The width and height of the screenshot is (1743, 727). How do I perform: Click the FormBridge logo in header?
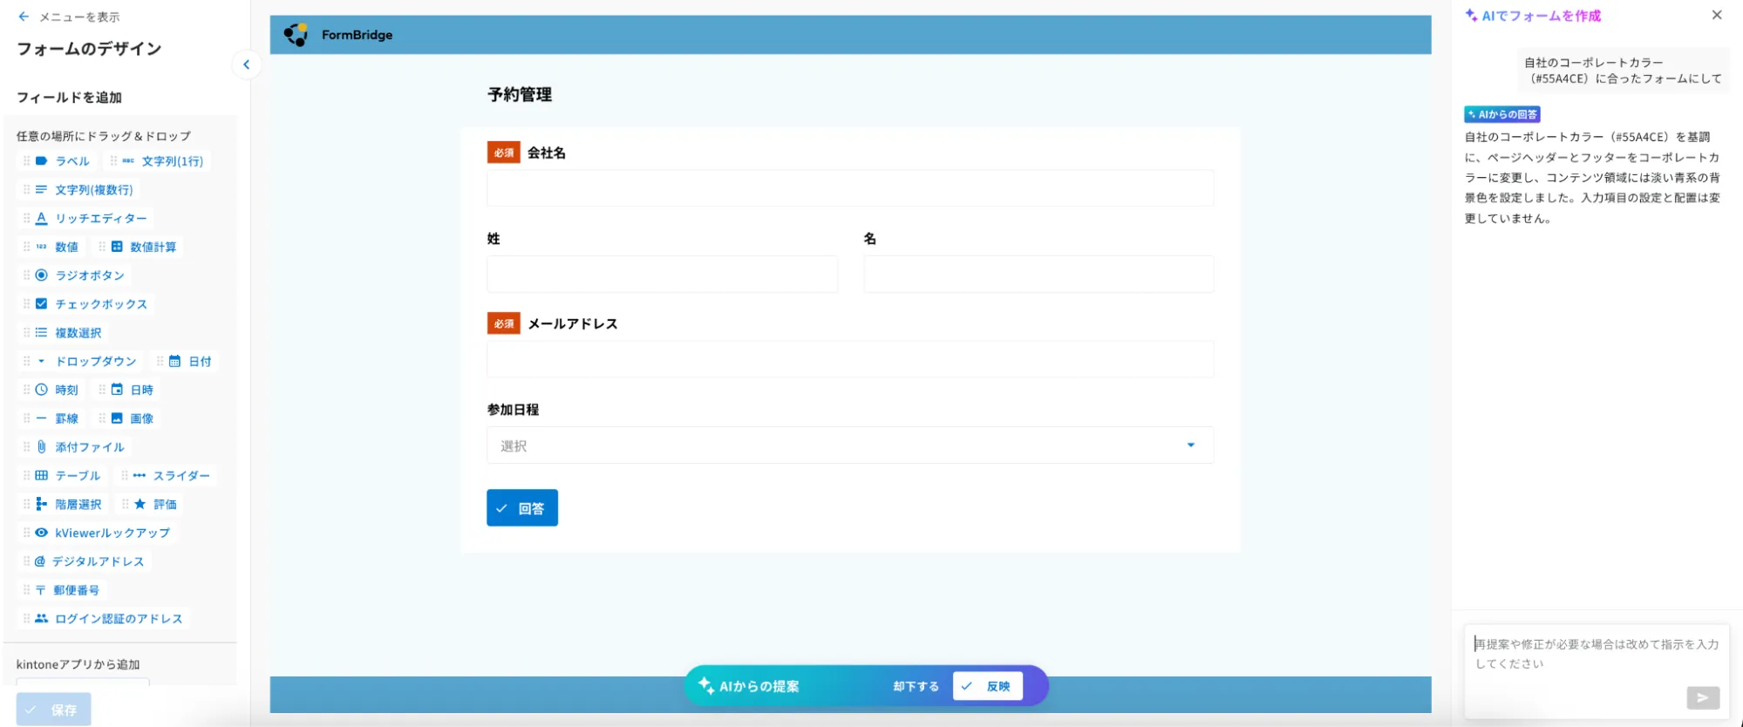pos(296,35)
